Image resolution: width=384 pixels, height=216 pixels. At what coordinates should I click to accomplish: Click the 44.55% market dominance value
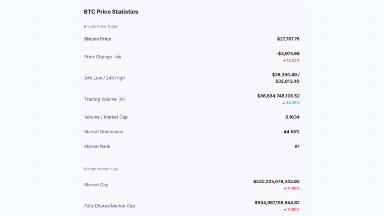[291, 132]
